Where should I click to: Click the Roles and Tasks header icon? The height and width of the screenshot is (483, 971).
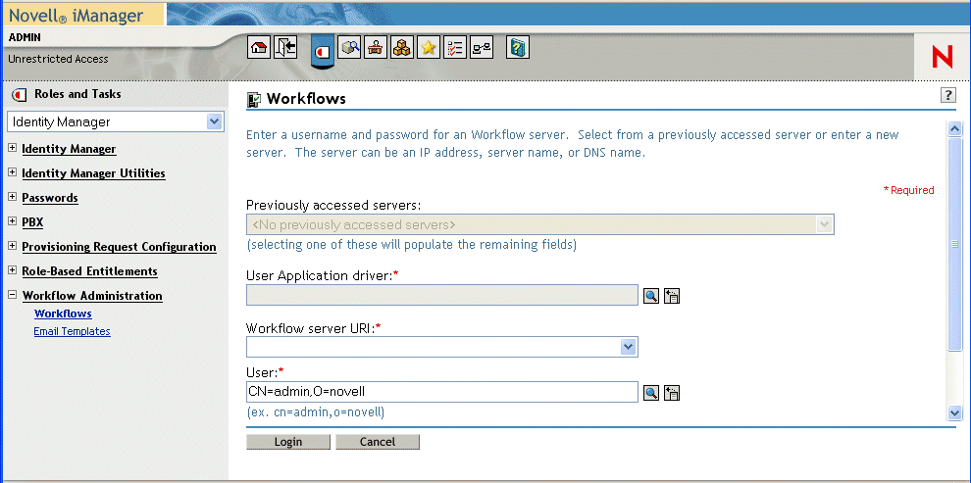[x=20, y=95]
